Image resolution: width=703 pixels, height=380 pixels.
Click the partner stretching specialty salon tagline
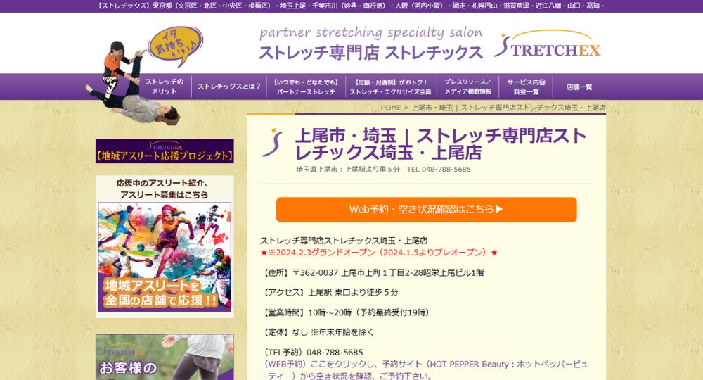(x=370, y=32)
